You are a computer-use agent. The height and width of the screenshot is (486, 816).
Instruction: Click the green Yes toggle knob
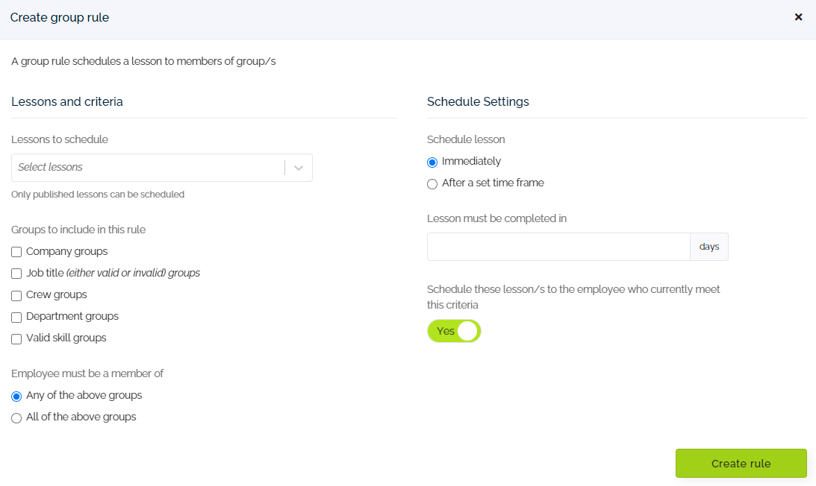470,331
